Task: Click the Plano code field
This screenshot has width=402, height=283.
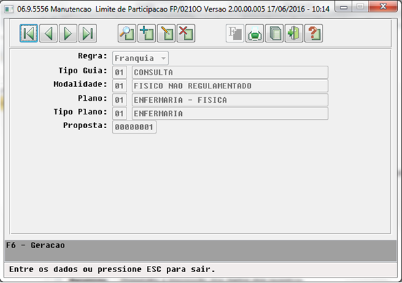Action: (120, 100)
